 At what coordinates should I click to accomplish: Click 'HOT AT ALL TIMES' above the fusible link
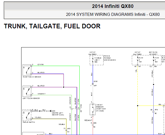[92, 53]
